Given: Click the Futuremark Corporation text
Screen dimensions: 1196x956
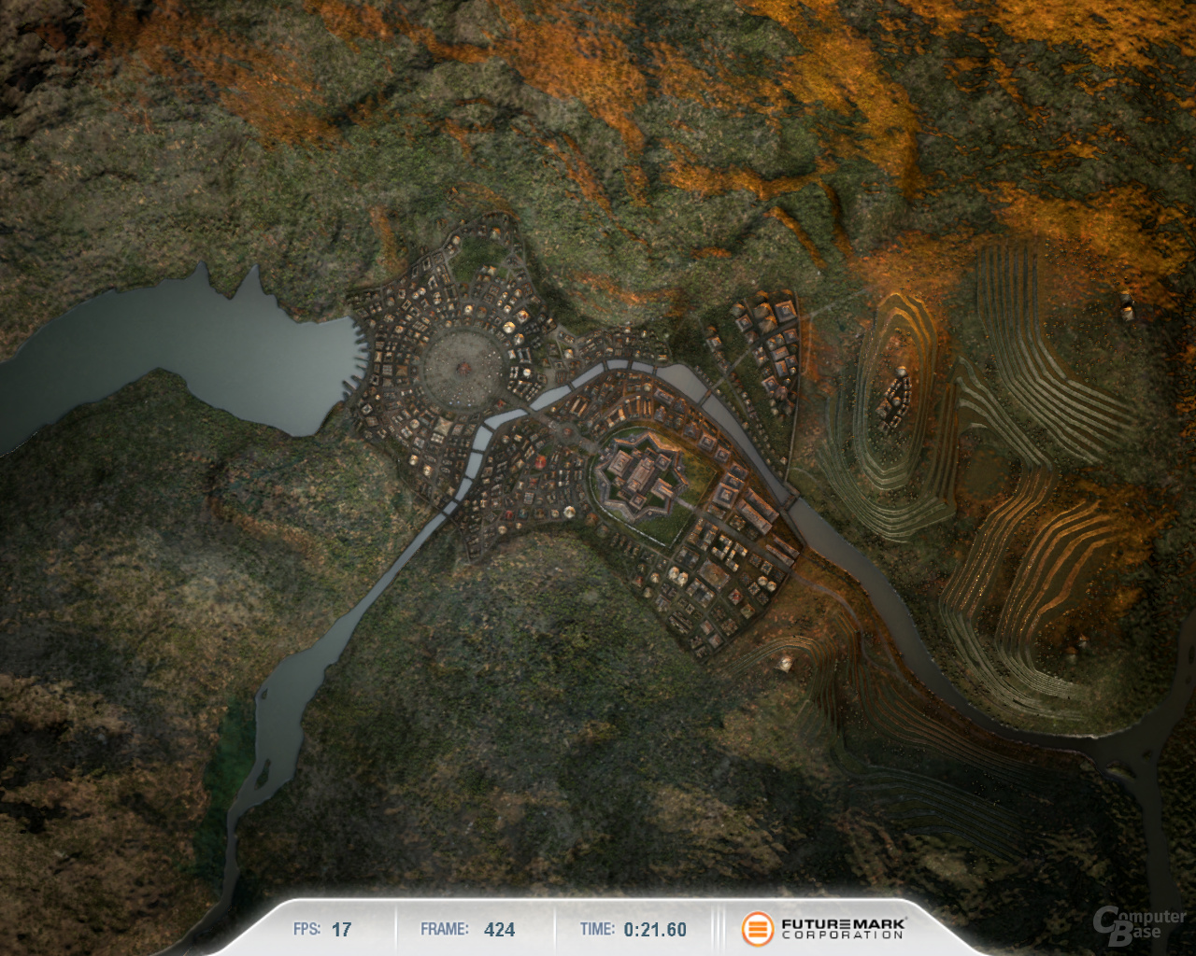Looking at the screenshot, I should click(x=843, y=929).
